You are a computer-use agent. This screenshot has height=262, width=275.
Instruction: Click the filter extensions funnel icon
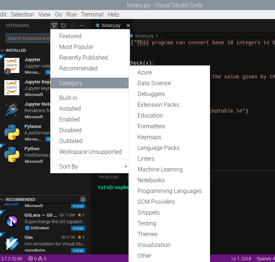pyautogui.click(x=54, y=26)
